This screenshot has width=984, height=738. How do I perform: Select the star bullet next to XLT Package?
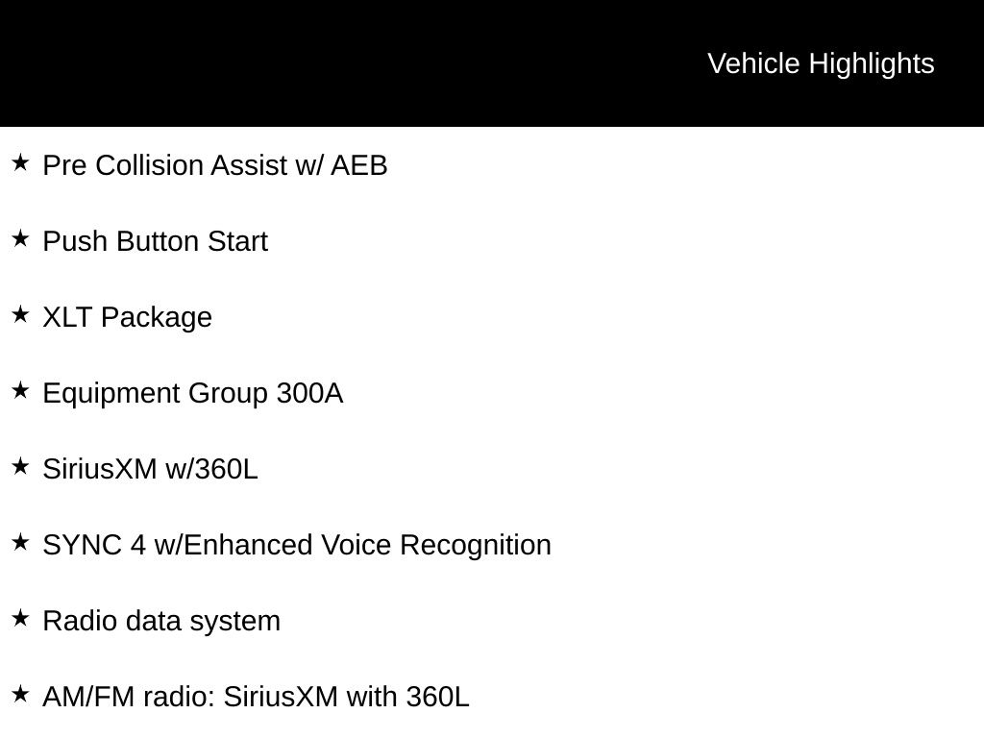(x=20, y=314)
